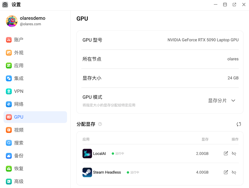Select 搜索 in the sidebar
This screenshot has width=249, height=188.
pyautogui.click(x=35, y=143)
